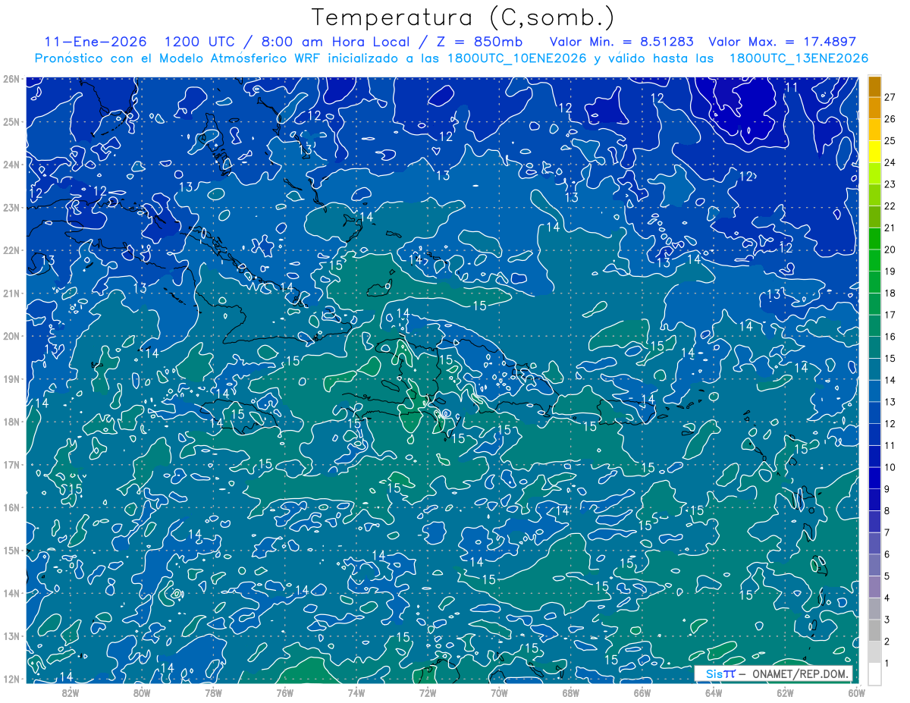Click the '20N' latitude axis label
This screenshot has width=910, height=703.
tap(11, 336)
